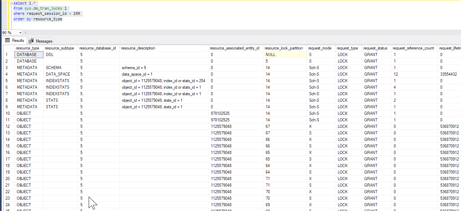Select row 24 by its row number

tap(9, 205)
